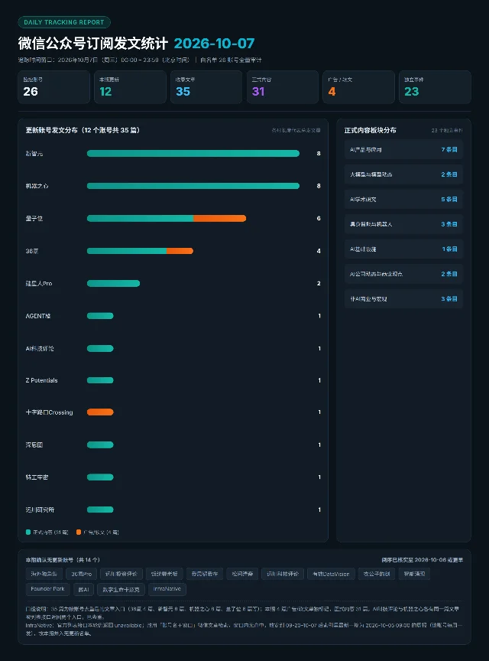Click the orange segment of 量子位 bar
This screenshot has height=661, width=489.
tap(220, 218)
